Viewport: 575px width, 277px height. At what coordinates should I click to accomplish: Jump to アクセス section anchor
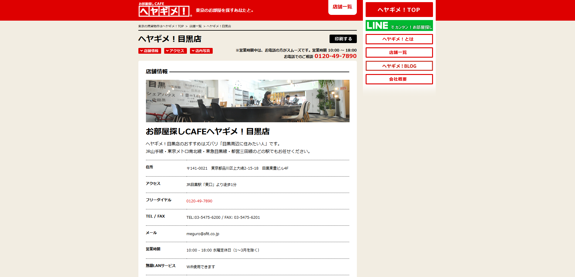point(175,51)
